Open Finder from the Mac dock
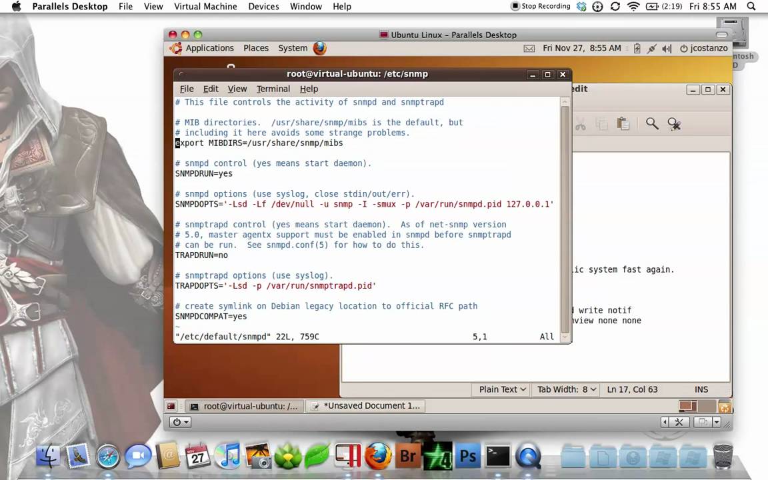The width and height of the screenshot is (768, 480). point(48,455)
